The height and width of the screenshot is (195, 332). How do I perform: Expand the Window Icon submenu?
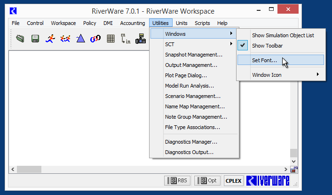(x=281, y=75)
